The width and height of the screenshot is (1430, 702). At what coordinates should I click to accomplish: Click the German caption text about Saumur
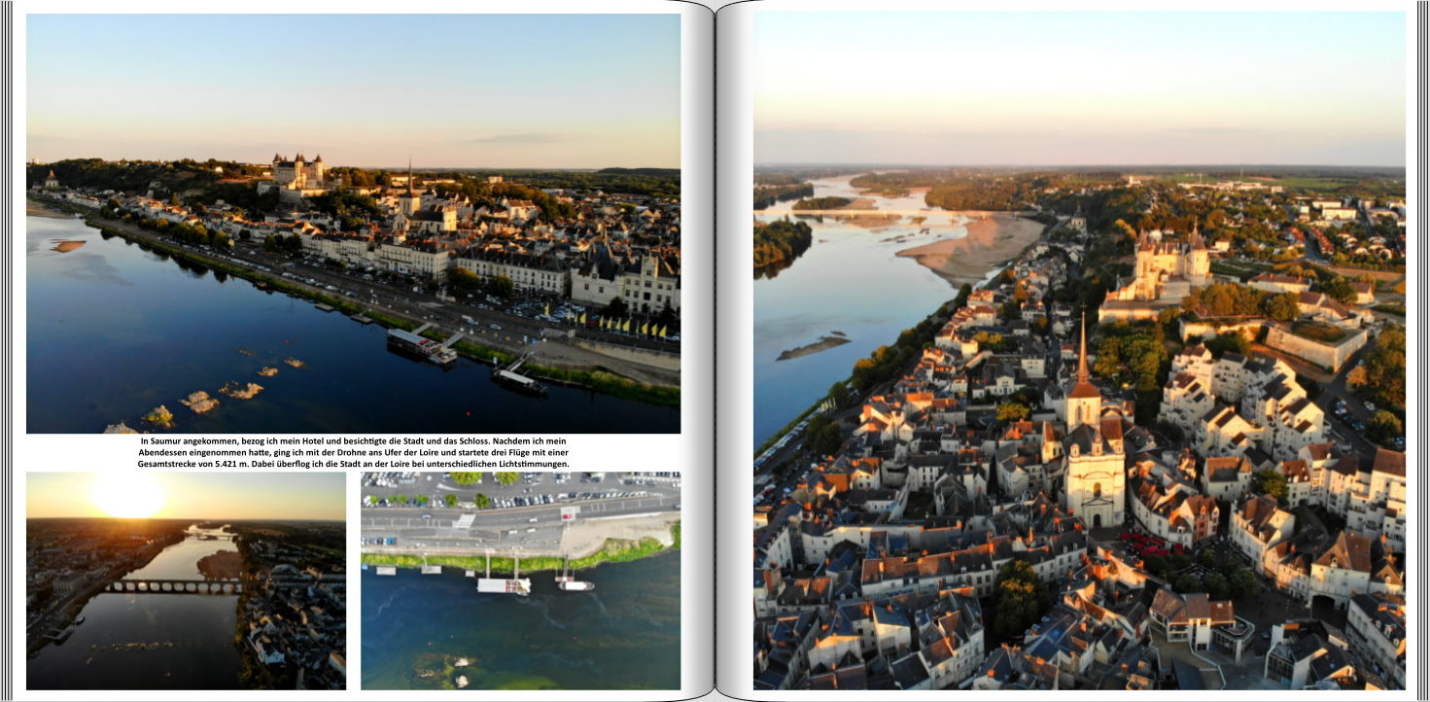click(353, 452)
